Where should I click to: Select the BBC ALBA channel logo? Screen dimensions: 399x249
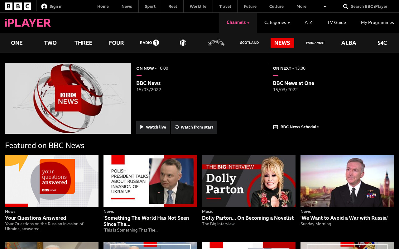coord(349,43)
